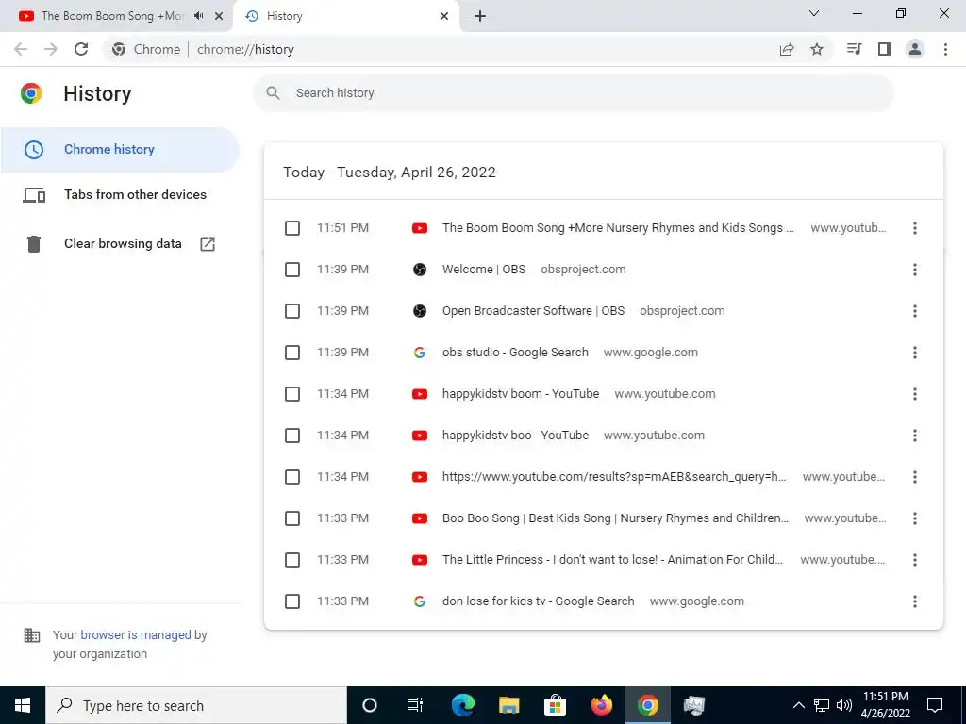Click the 'browser is managed' link
This screenshot has height=724, width=966.
click(136, 635)
